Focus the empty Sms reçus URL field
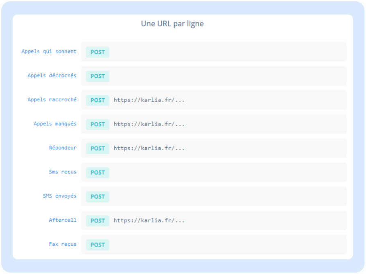This screenshot has width=366, height=274. [x=227, y=173]
